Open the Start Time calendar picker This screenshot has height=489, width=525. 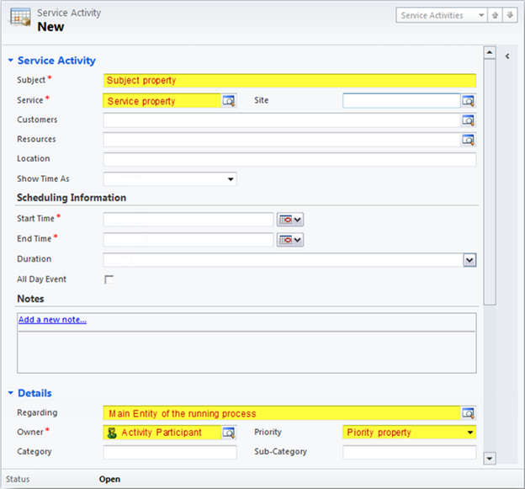point(290,220)
